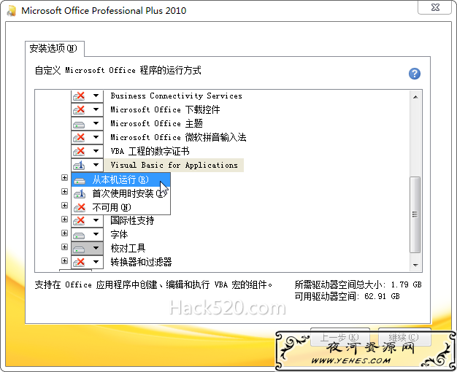
Task: Select 转换器和过滤器 row text
Action: (141, 262)
